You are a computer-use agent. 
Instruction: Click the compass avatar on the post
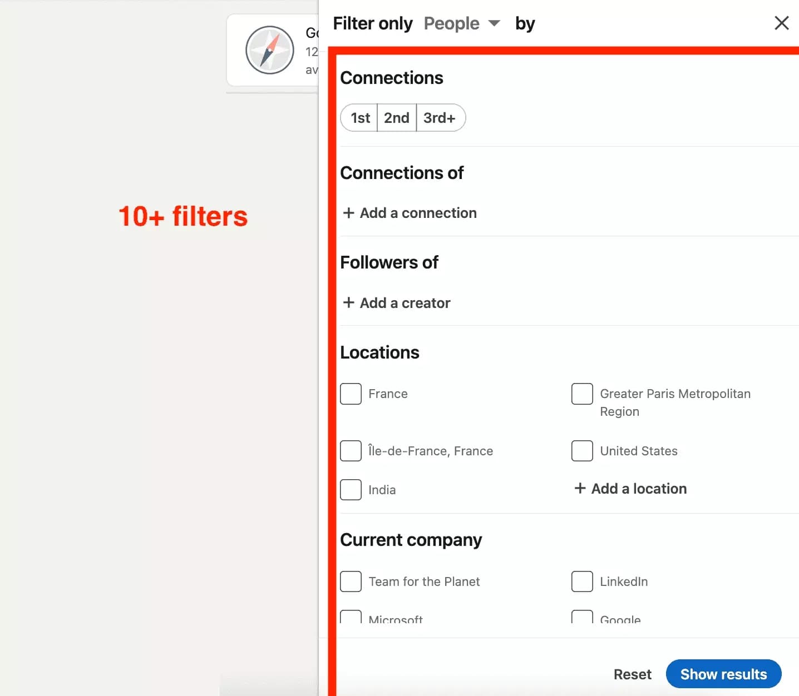269,50
